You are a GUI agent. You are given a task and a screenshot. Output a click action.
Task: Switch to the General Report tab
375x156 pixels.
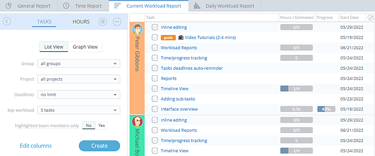click(x=29, y=6)
